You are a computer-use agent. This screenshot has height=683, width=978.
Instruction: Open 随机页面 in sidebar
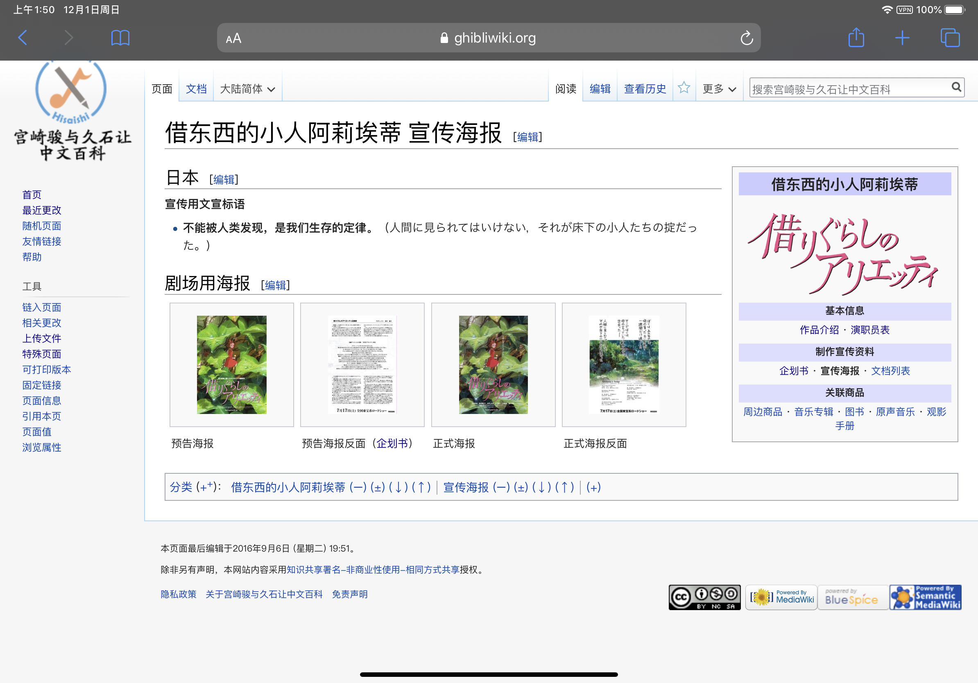(x=42, y=226)
